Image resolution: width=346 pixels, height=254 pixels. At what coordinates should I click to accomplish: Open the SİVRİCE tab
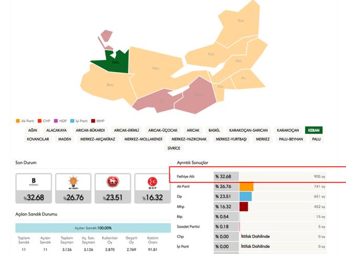pyautogui.click(x=174, y=148)
